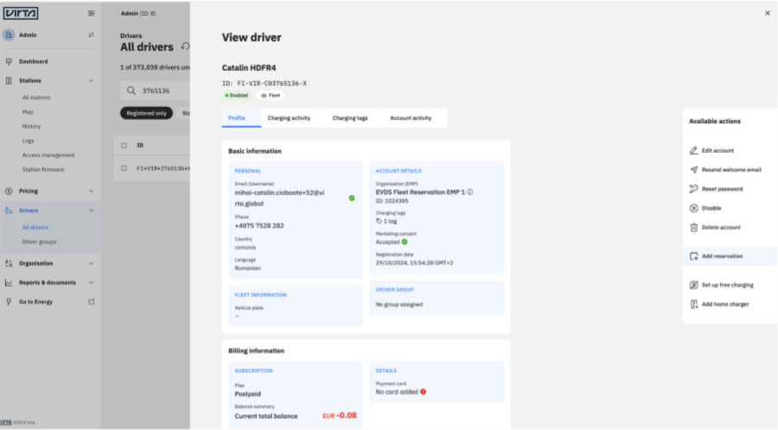Click the Pricing icon in the sidebar

point(9,191)
